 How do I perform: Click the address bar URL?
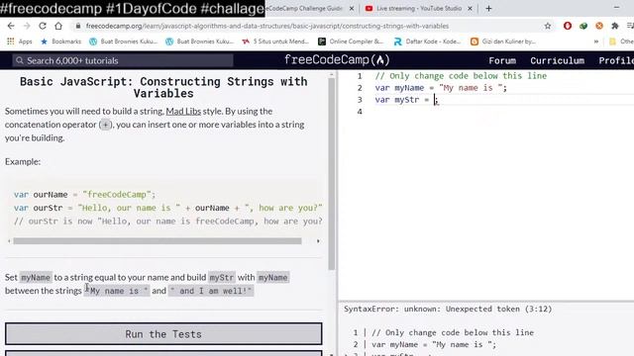coord(267,26)
